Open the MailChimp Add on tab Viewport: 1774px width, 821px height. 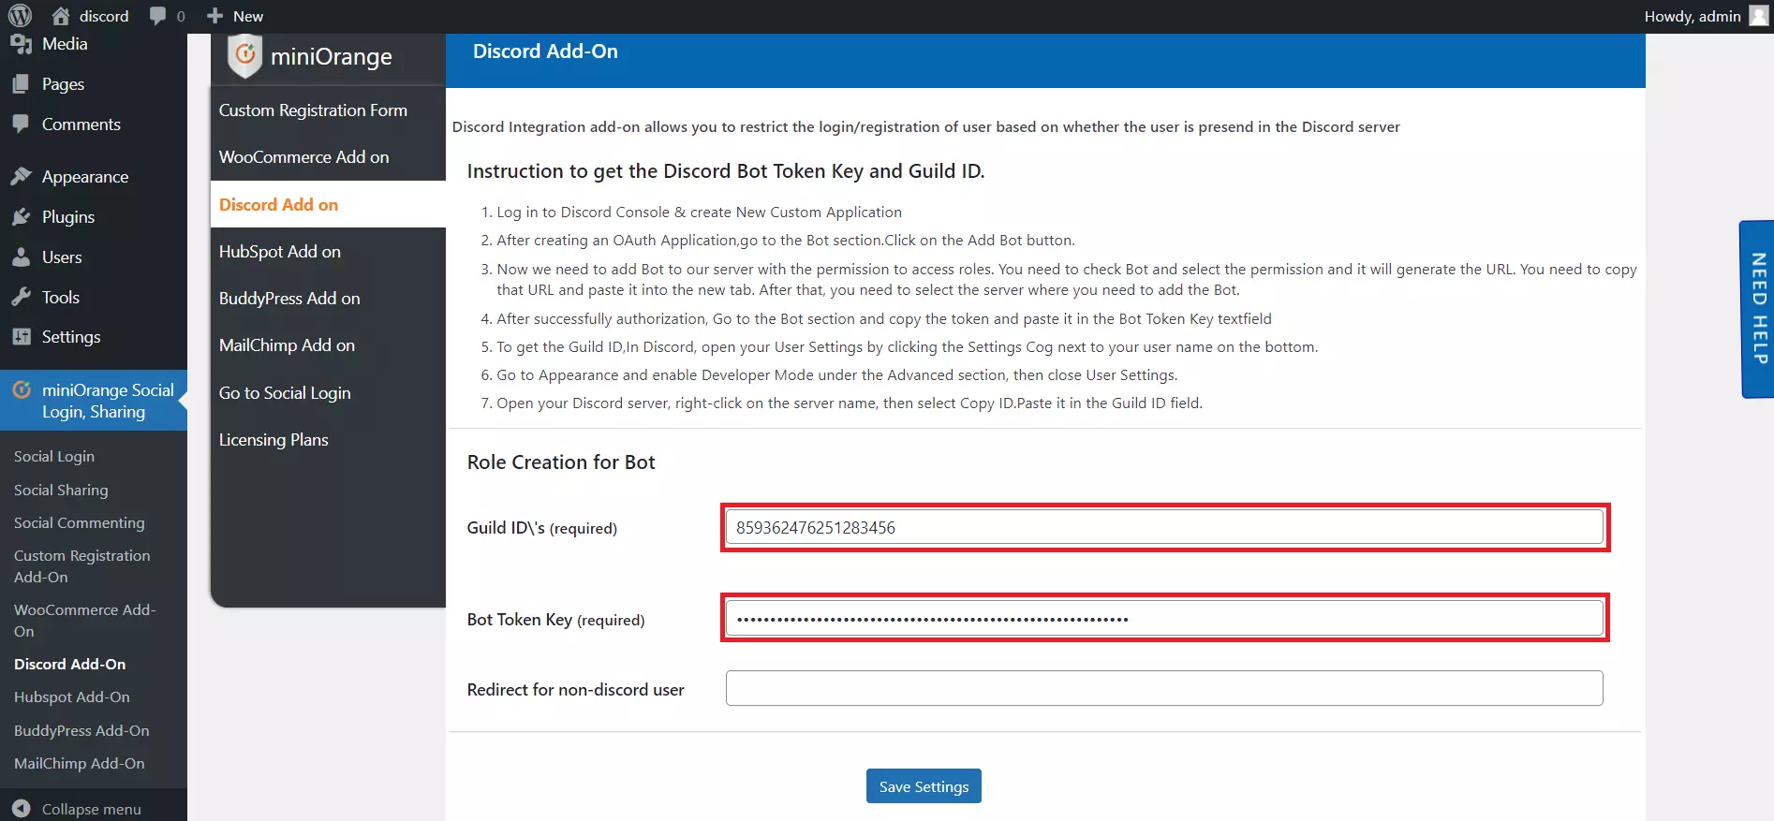point(328,345)
